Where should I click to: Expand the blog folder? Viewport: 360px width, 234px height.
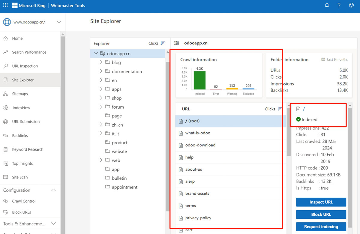tap(101, 62)
